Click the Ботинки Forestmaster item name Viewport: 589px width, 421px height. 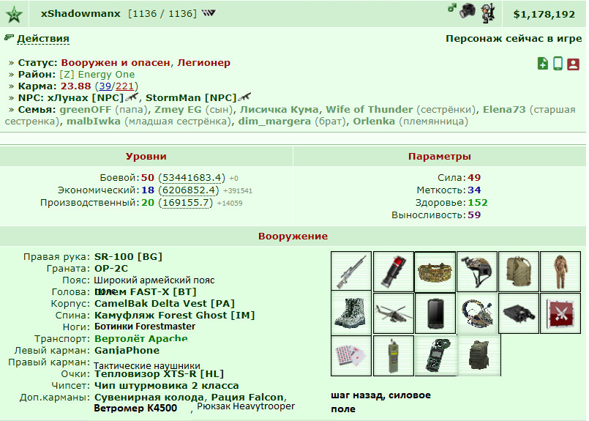point(145,327)
